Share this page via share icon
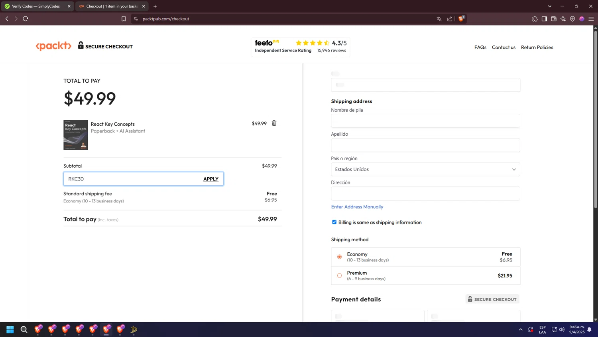Image resolution: width=598 pixels, height=337 pixels. click(450, 19)
